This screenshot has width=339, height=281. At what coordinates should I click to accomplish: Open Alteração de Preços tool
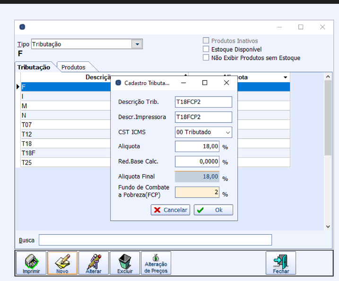point(156,263)
